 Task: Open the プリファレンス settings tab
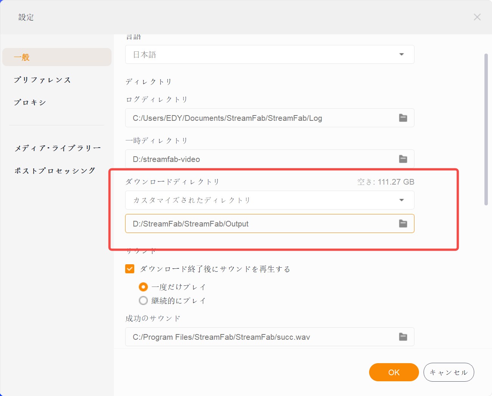[42, 80]
